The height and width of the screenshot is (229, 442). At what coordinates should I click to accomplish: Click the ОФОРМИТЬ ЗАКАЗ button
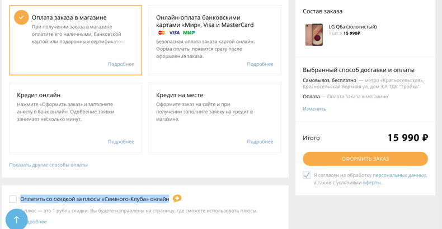click(365, 159)
